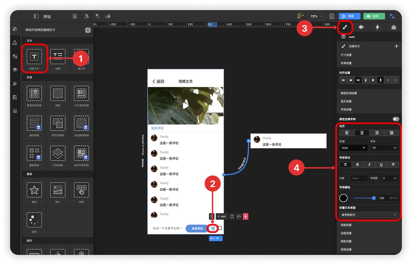The image size is (412, 265).
Task: Click the fullscreen frame icon on element toolbar
Action: pyautogui.click(x=232, y=216)
